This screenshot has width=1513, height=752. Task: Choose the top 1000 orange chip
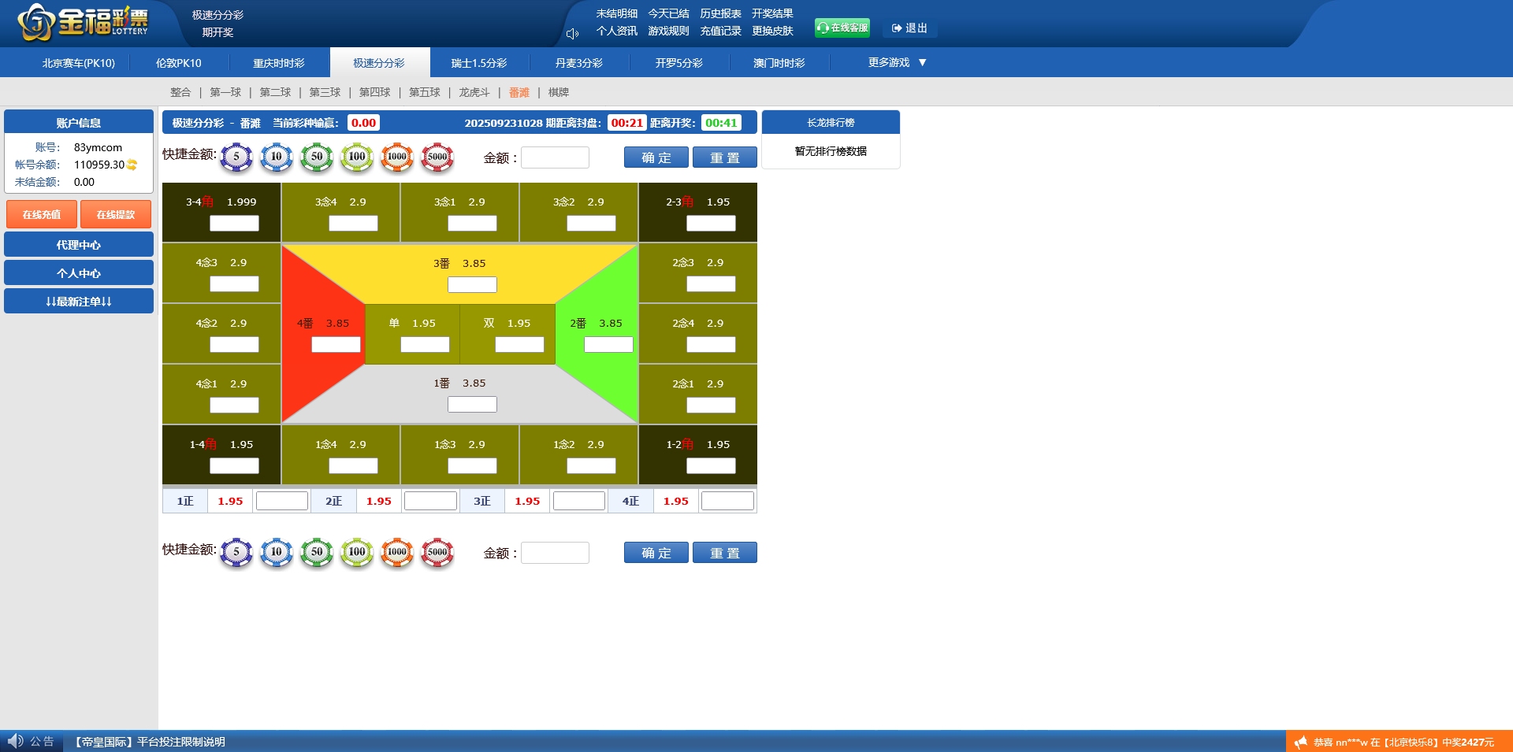[x=397, y=157]
